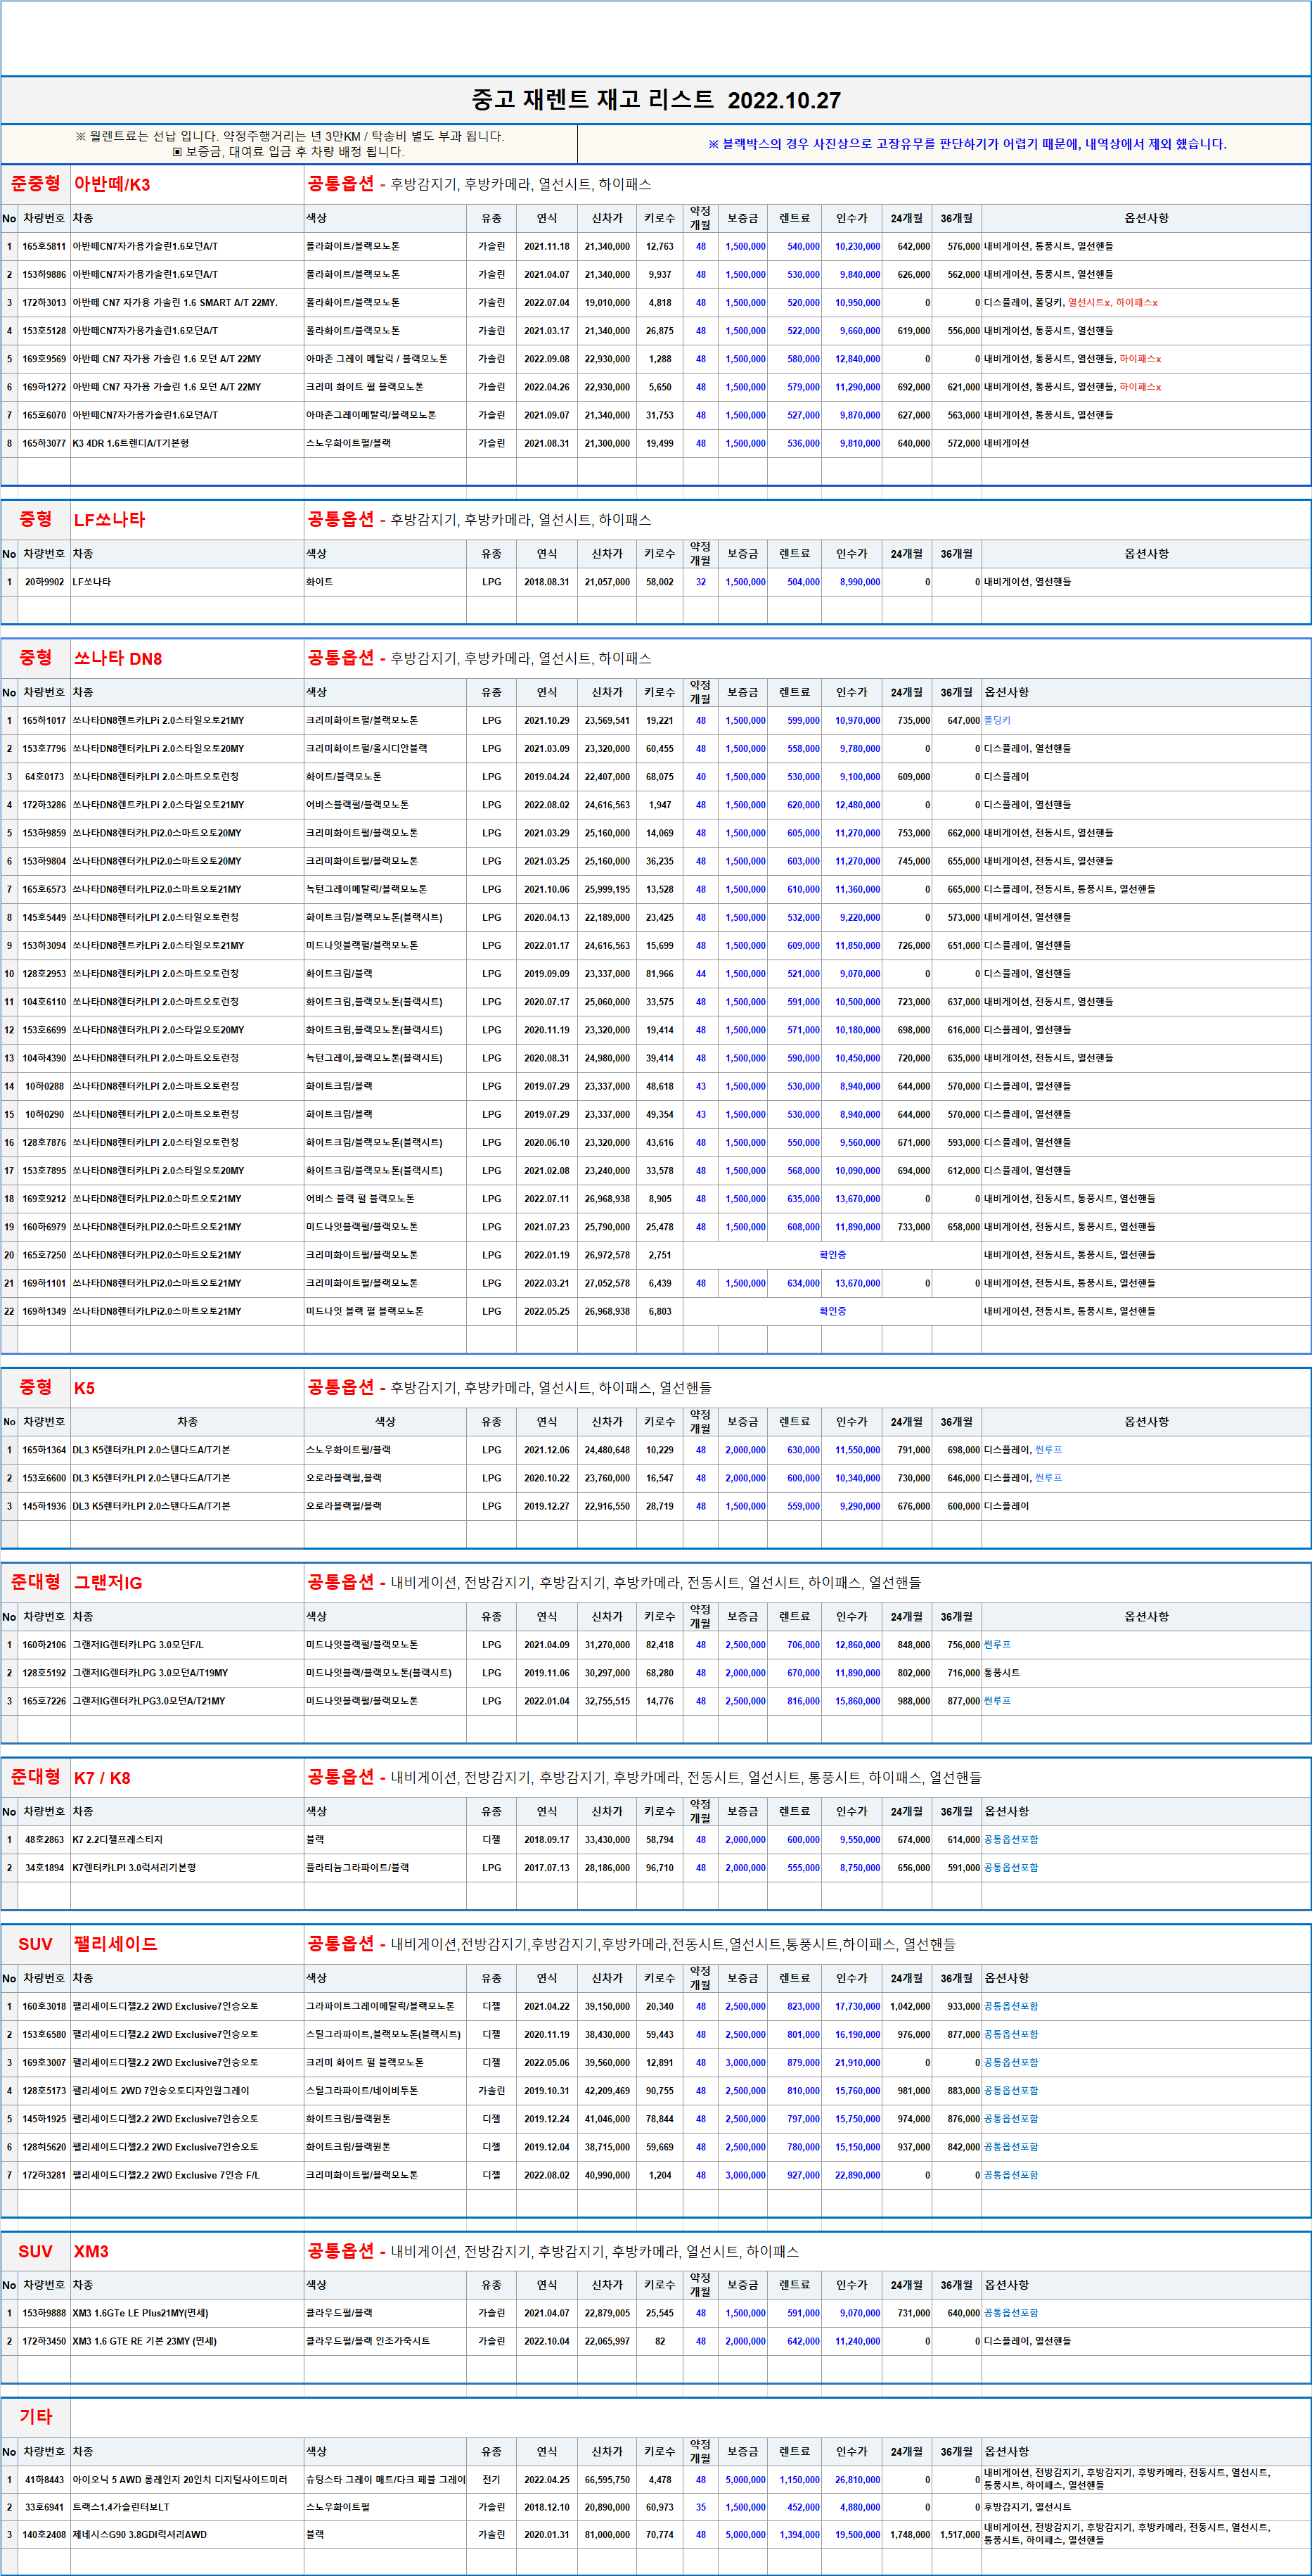The height and width of the screenshot is (2576, 1312).
Task: Click plate number '64호0173'
Action: point(44,776)
